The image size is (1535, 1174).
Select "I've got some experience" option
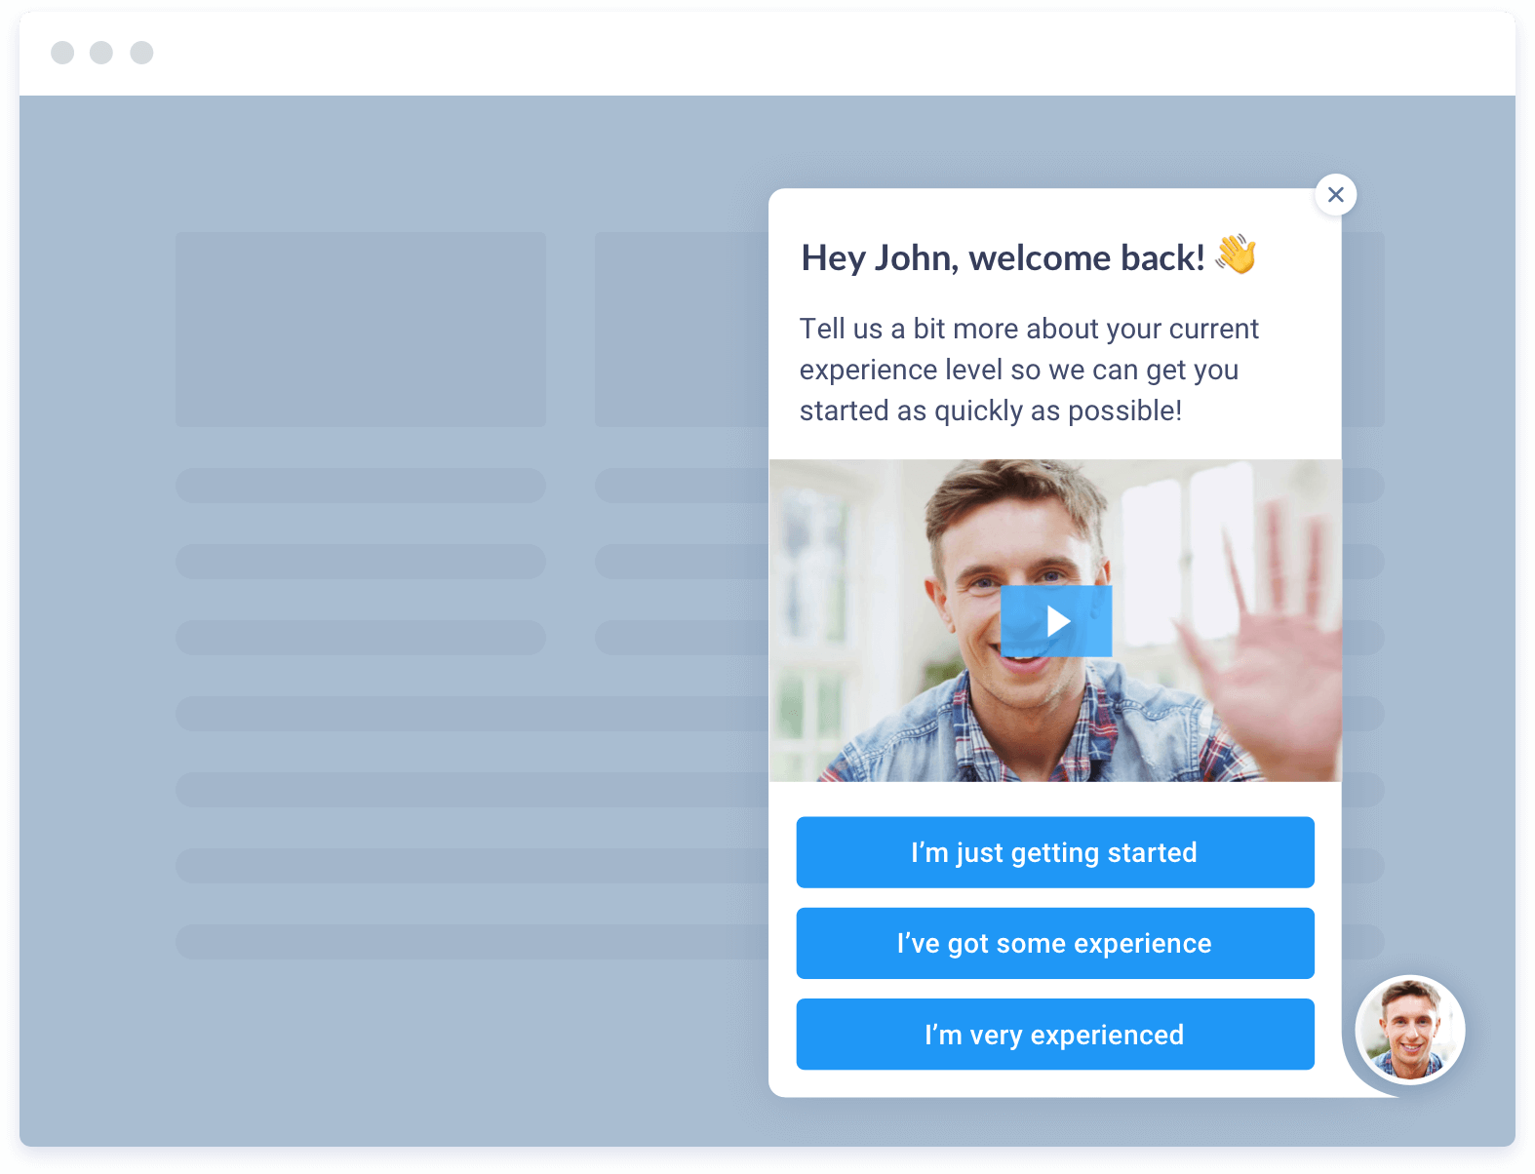1054,943
